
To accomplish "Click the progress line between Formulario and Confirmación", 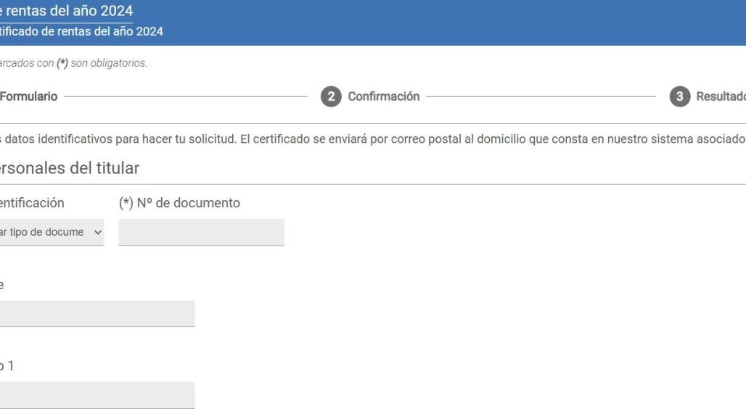I will pyautogui.click(x=185, y=96).
